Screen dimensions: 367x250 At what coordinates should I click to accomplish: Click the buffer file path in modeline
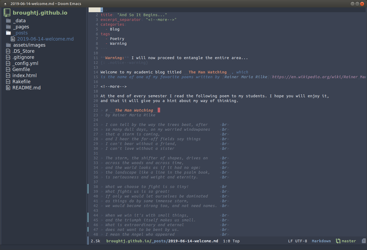162,241
